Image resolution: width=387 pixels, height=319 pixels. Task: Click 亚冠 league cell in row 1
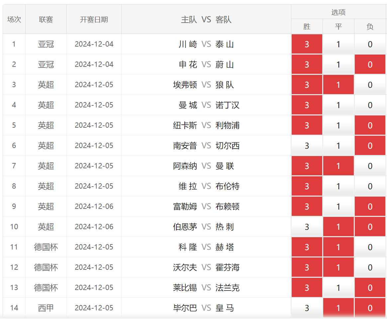(x=46, y=44)
